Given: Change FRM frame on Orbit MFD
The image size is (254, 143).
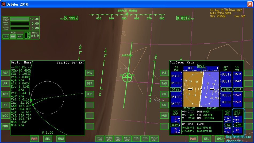Looking at the screenshot, I should tap(5, 126).
